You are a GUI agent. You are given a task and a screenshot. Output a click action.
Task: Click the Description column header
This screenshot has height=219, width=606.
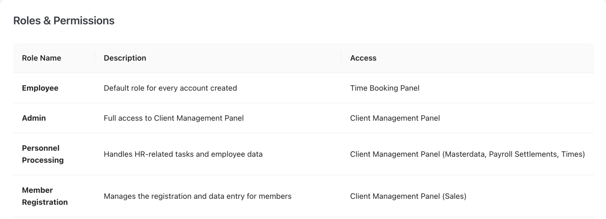125,58
